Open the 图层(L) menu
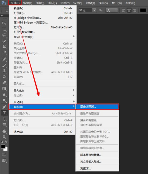 point(52,3)
